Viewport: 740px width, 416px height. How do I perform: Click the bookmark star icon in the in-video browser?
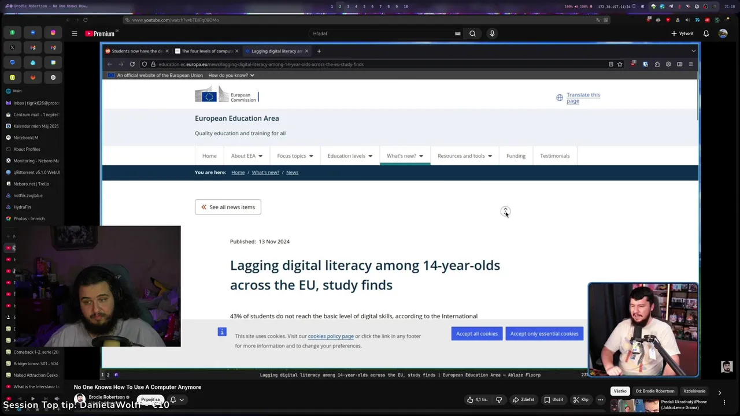[620, 64]
